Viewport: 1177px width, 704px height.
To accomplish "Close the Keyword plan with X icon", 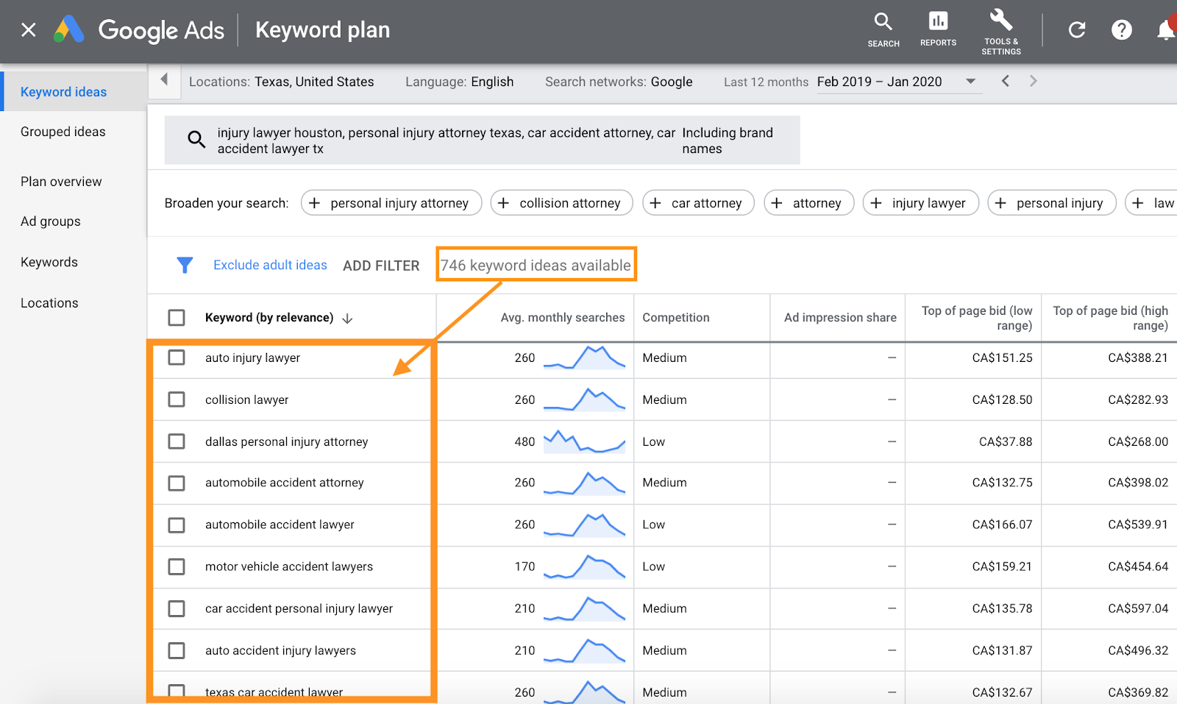I will tap(29, 30).
